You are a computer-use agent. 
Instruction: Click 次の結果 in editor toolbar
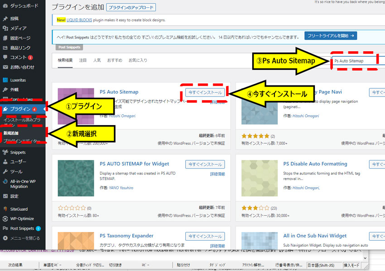15,265
